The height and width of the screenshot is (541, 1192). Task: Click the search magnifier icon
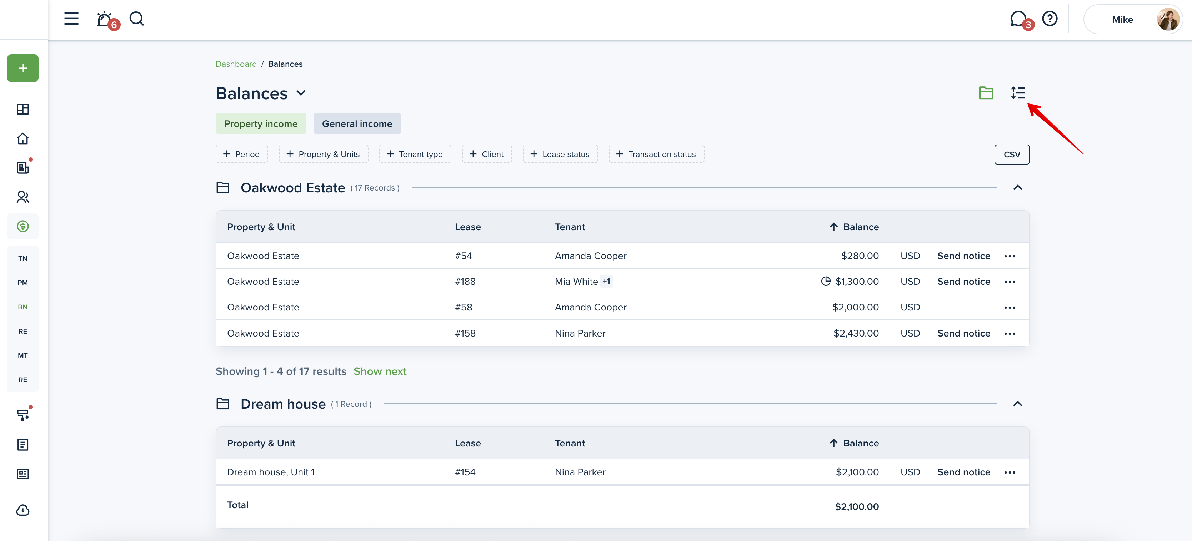click(x=136, y=19)
